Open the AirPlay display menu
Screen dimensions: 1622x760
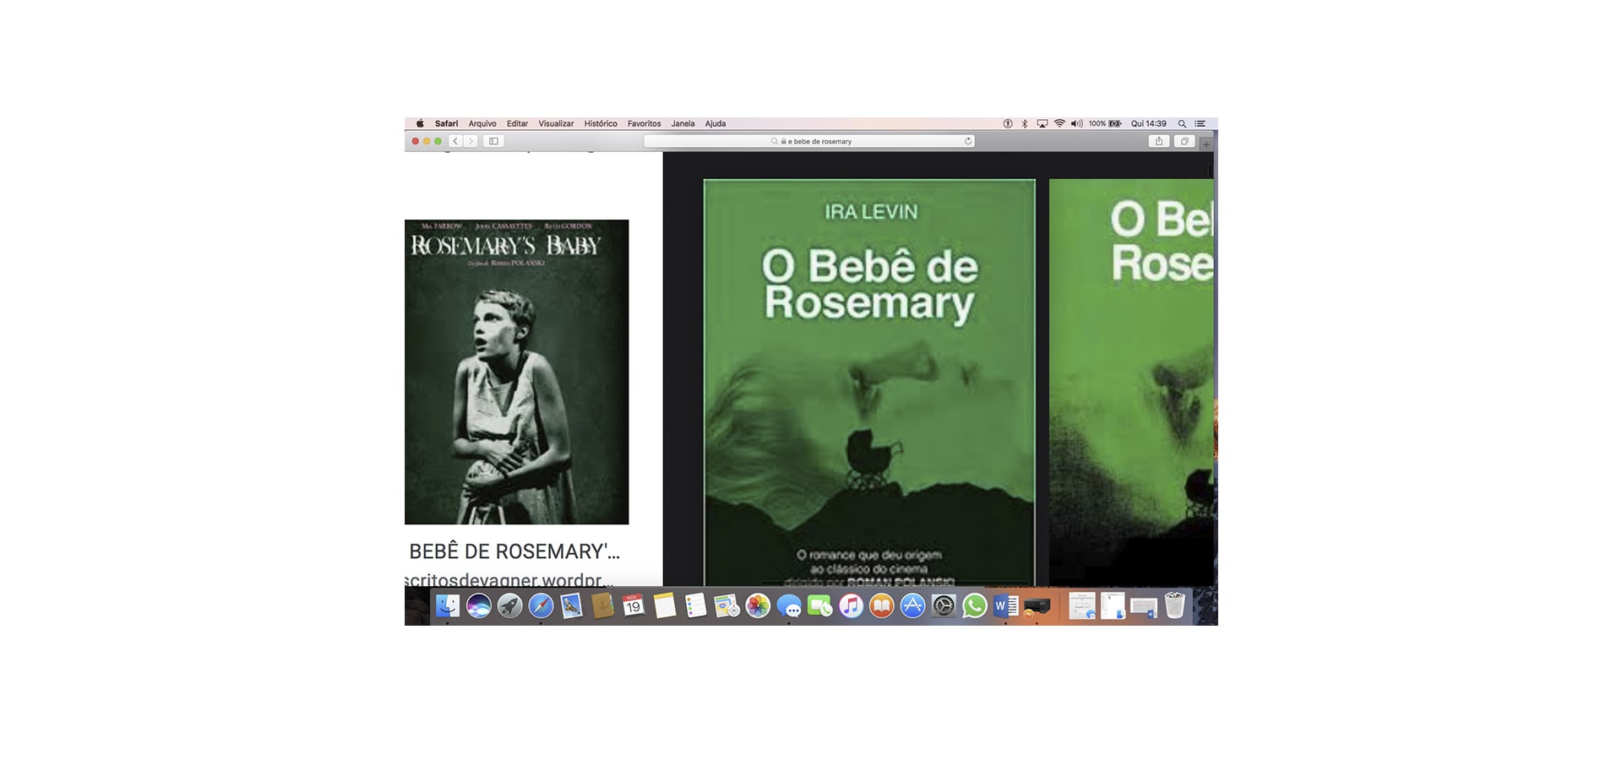pyautogui.click(x=1042, y=123)
